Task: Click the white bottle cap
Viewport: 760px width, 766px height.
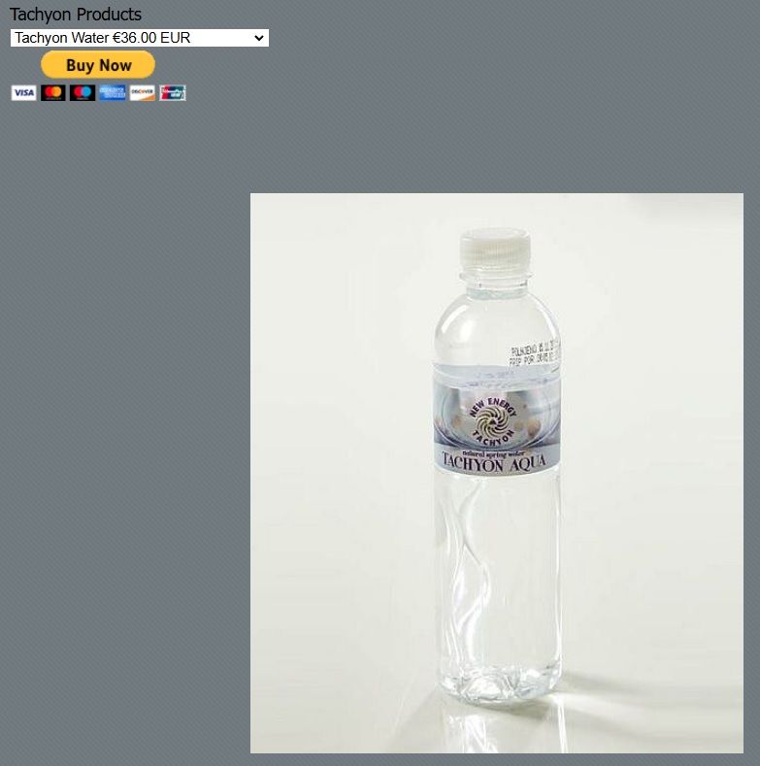Action: [495, 248]
